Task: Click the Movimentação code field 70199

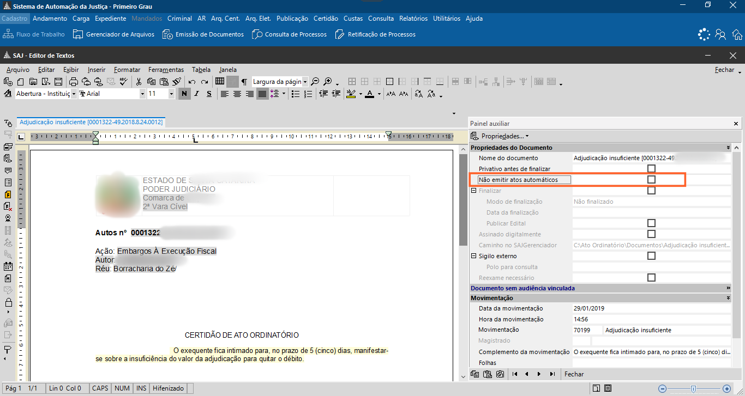Action: [586, 330]
